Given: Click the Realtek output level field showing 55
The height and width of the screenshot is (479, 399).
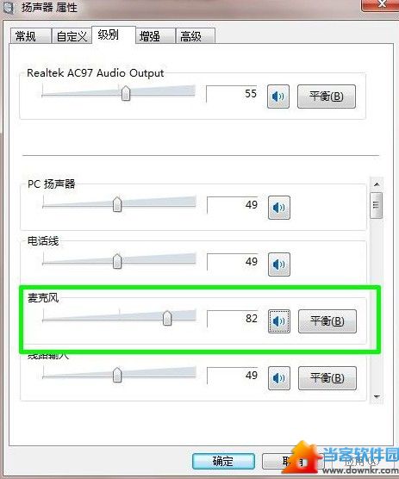Looking at the screenshot, I should [x=232, y=94].
